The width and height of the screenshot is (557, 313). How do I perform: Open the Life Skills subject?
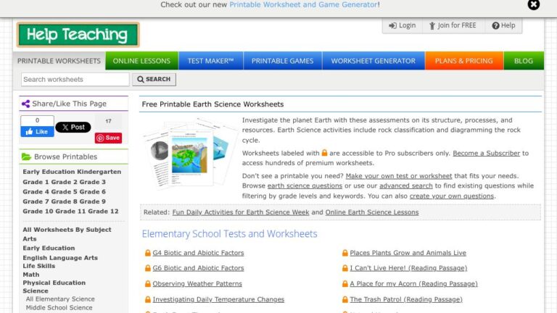[x=38, y=266]
